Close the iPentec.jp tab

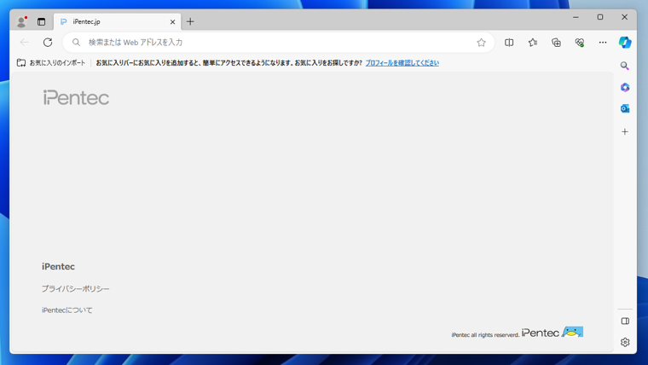click(x=173, y=22)
